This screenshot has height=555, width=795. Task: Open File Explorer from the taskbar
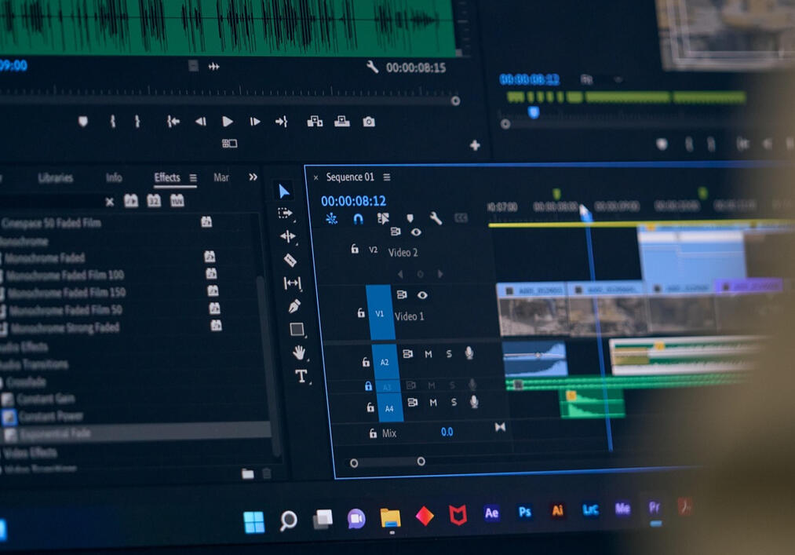[390, 518]
